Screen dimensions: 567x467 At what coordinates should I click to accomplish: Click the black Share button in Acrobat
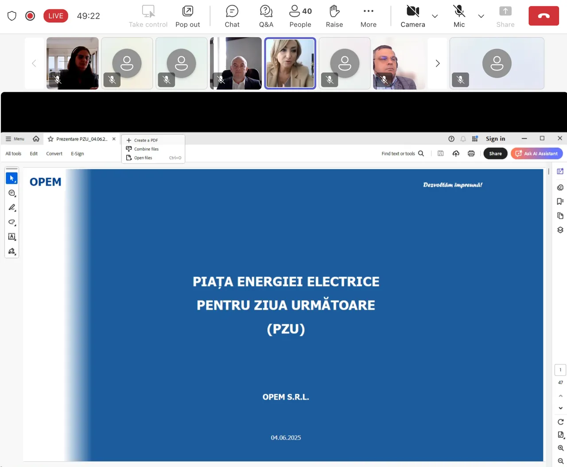[x=495, y=153]
